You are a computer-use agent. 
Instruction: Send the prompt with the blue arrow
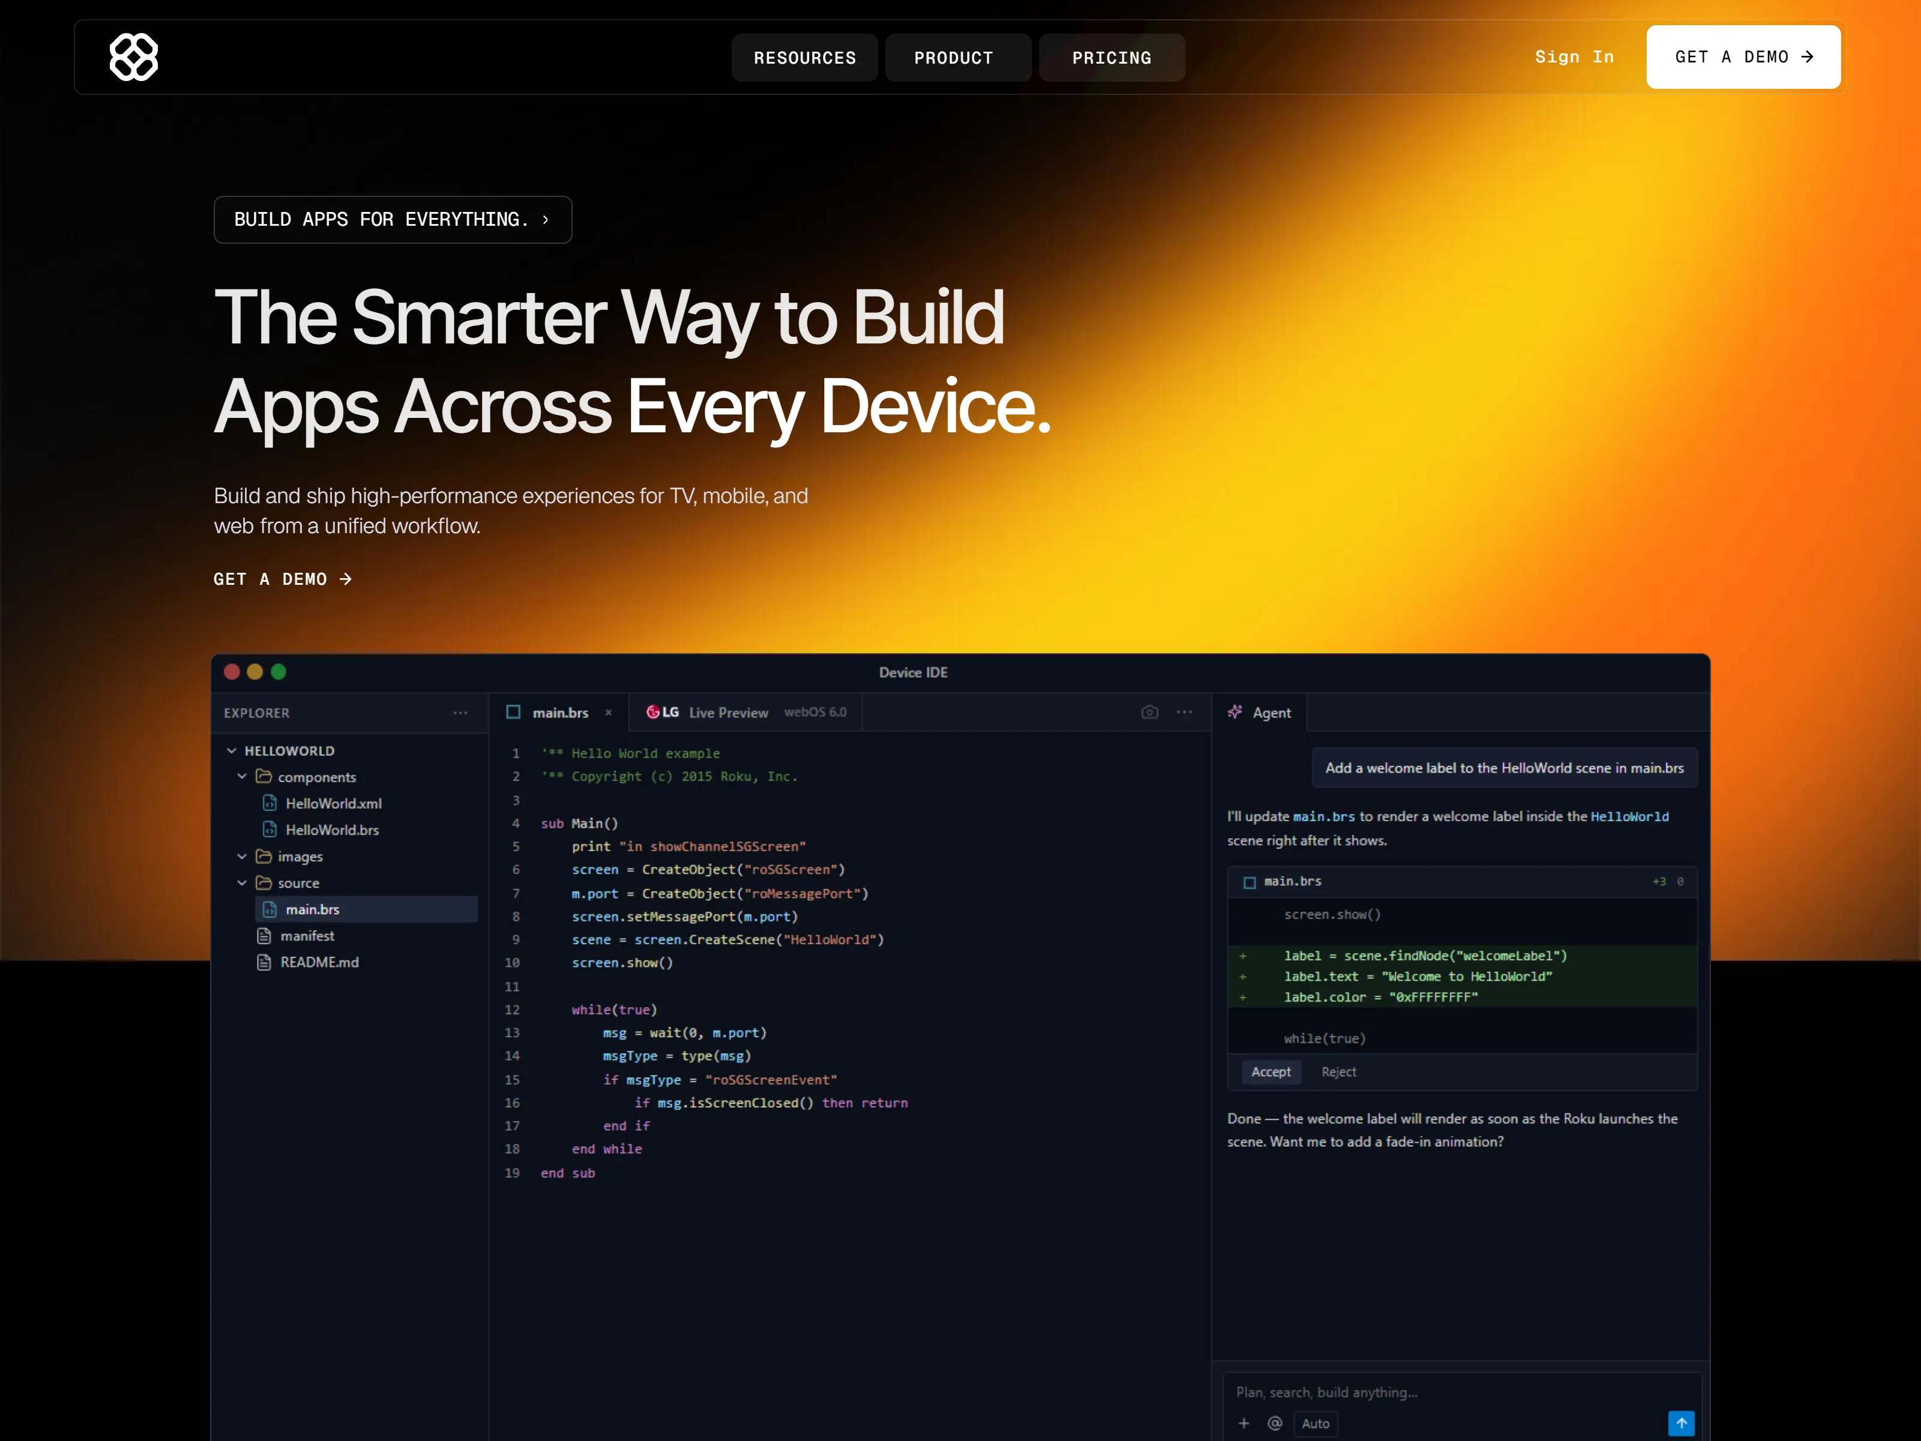(x=1681, y=1424)
